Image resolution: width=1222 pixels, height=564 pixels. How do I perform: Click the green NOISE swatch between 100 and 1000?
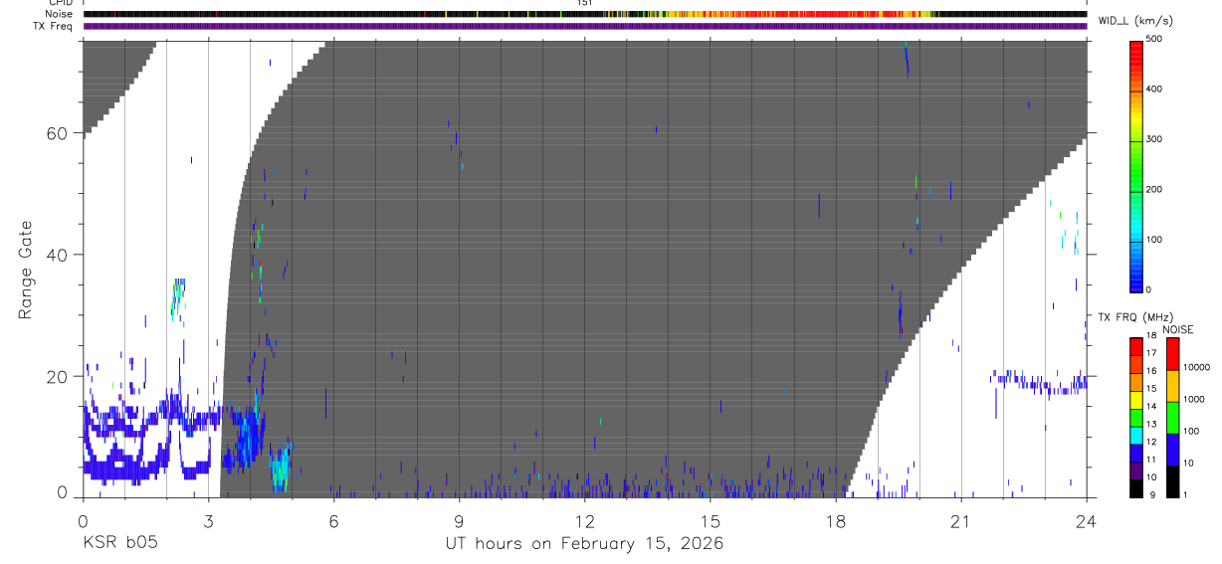(1172, 417)
